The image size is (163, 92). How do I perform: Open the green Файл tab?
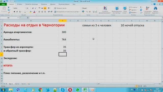coord(3,4)
